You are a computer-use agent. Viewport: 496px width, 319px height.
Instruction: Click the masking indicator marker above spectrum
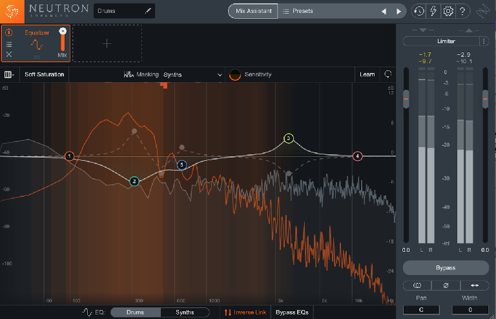(x=164, y=85)
